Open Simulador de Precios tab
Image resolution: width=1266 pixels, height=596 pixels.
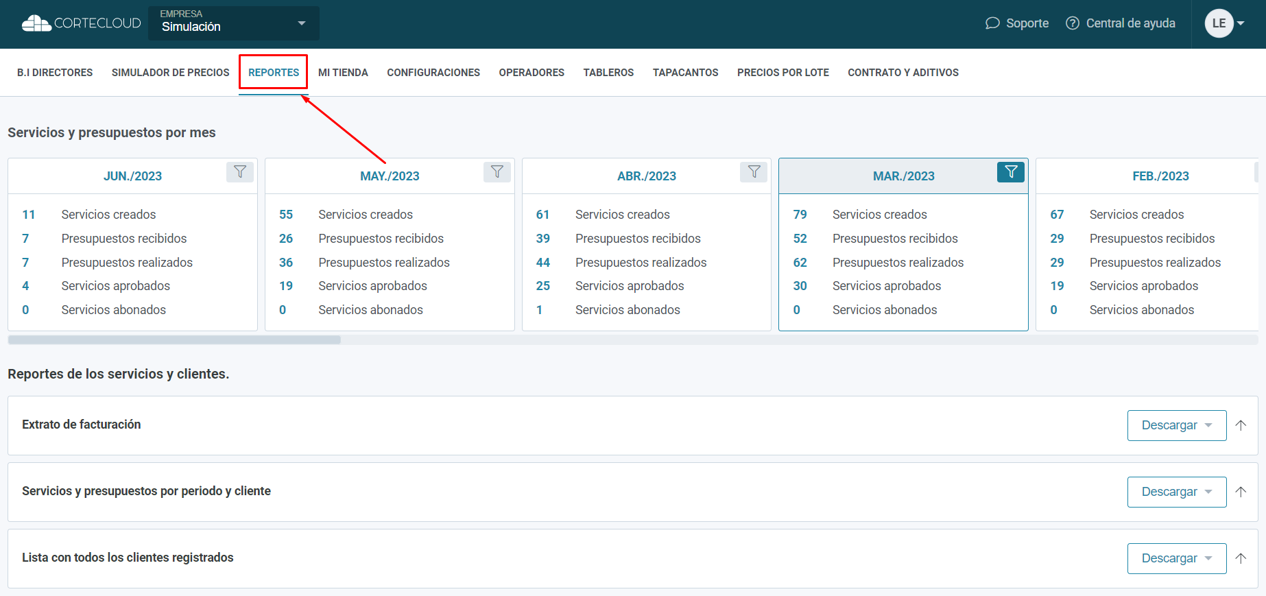click(x=171, y=73)
